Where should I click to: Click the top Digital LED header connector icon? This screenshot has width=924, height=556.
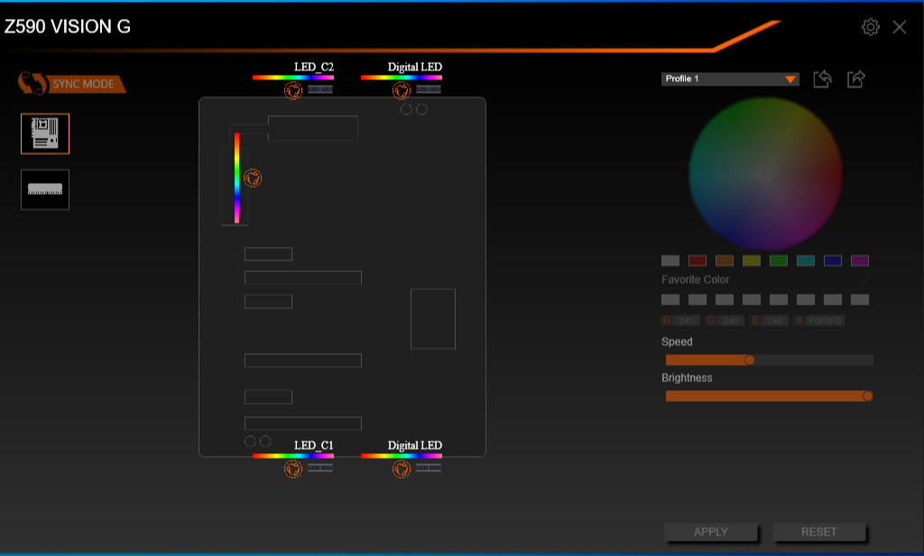pyautogui.click(x=429, y=89)
